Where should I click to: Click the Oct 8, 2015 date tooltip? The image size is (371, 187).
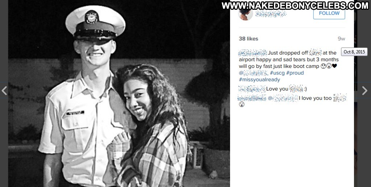pyautogui.click(x=354, y=52)
